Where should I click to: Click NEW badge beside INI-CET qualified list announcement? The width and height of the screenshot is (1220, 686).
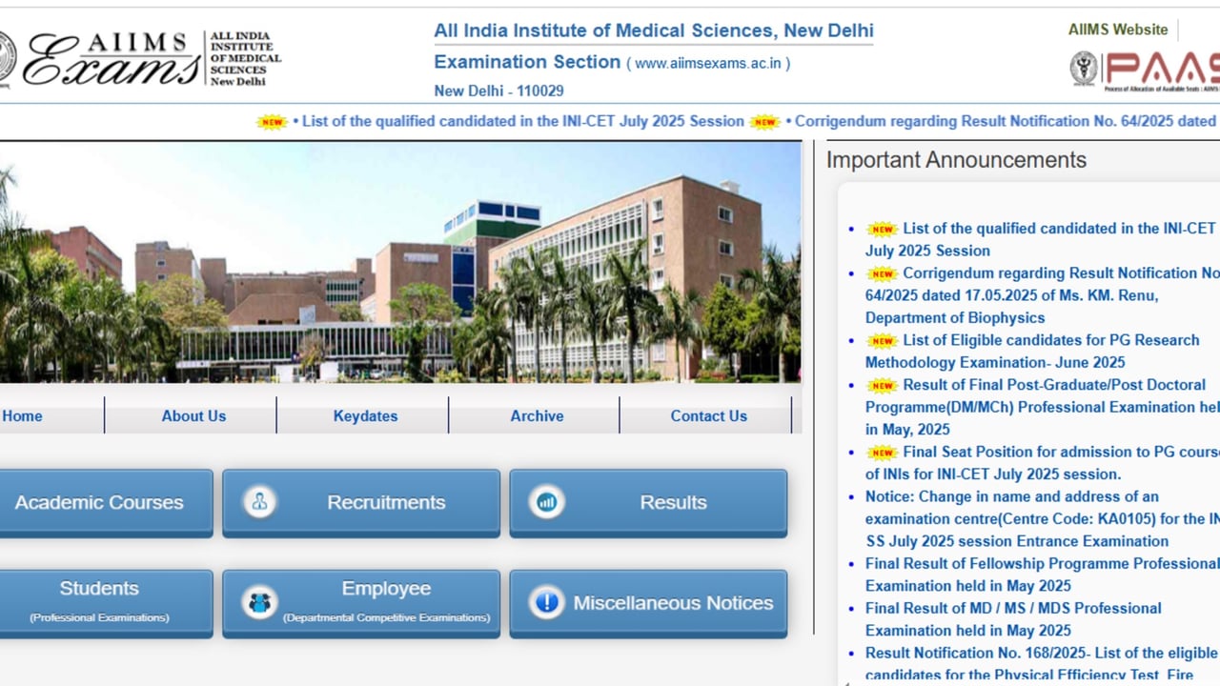click(x=883, y=229)
